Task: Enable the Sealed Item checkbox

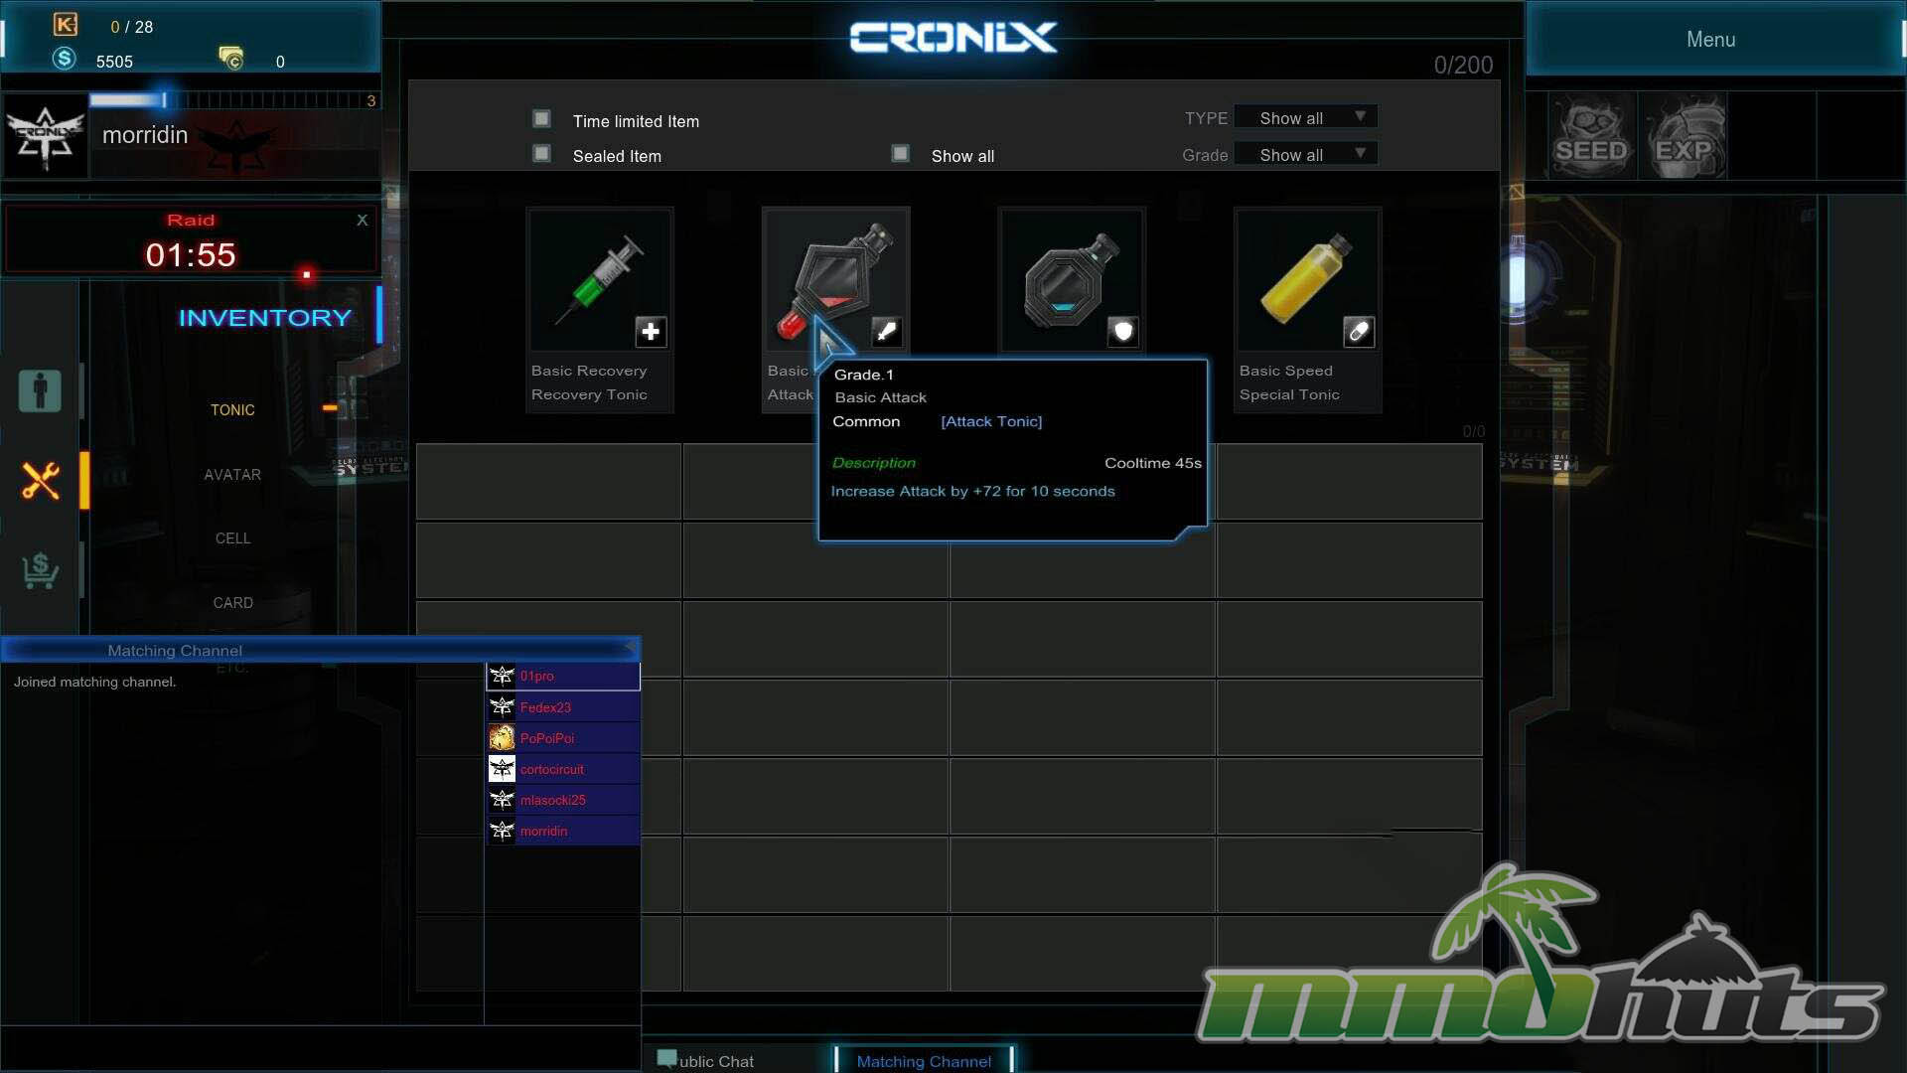Action: [x=541, y=154]
